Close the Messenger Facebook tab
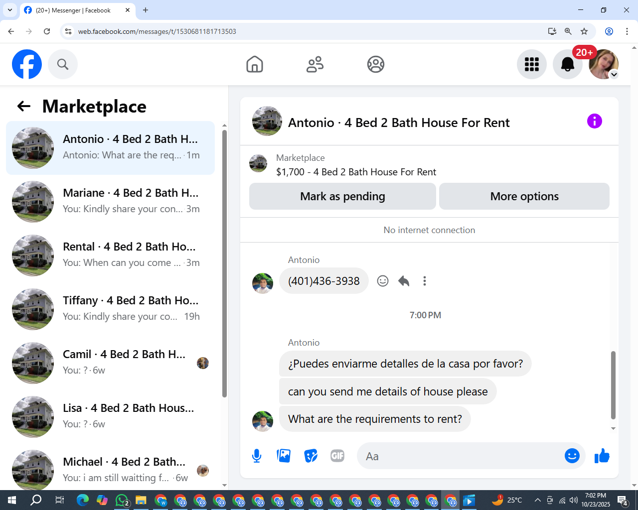 pos(128,10)
